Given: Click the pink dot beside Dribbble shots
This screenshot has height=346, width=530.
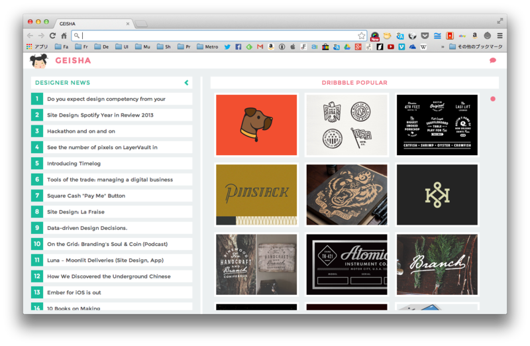Looking at the screenshot, I should click(493, 99).
